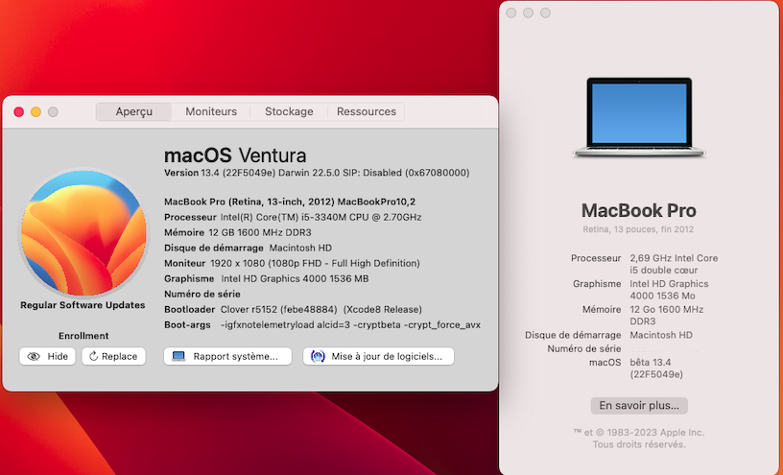The width and height of the screenshot is (783, 475).
Task: Select Intel HD Graphics 4000 1536 MB
Action: pyautogui.click(x=295, y=278)
